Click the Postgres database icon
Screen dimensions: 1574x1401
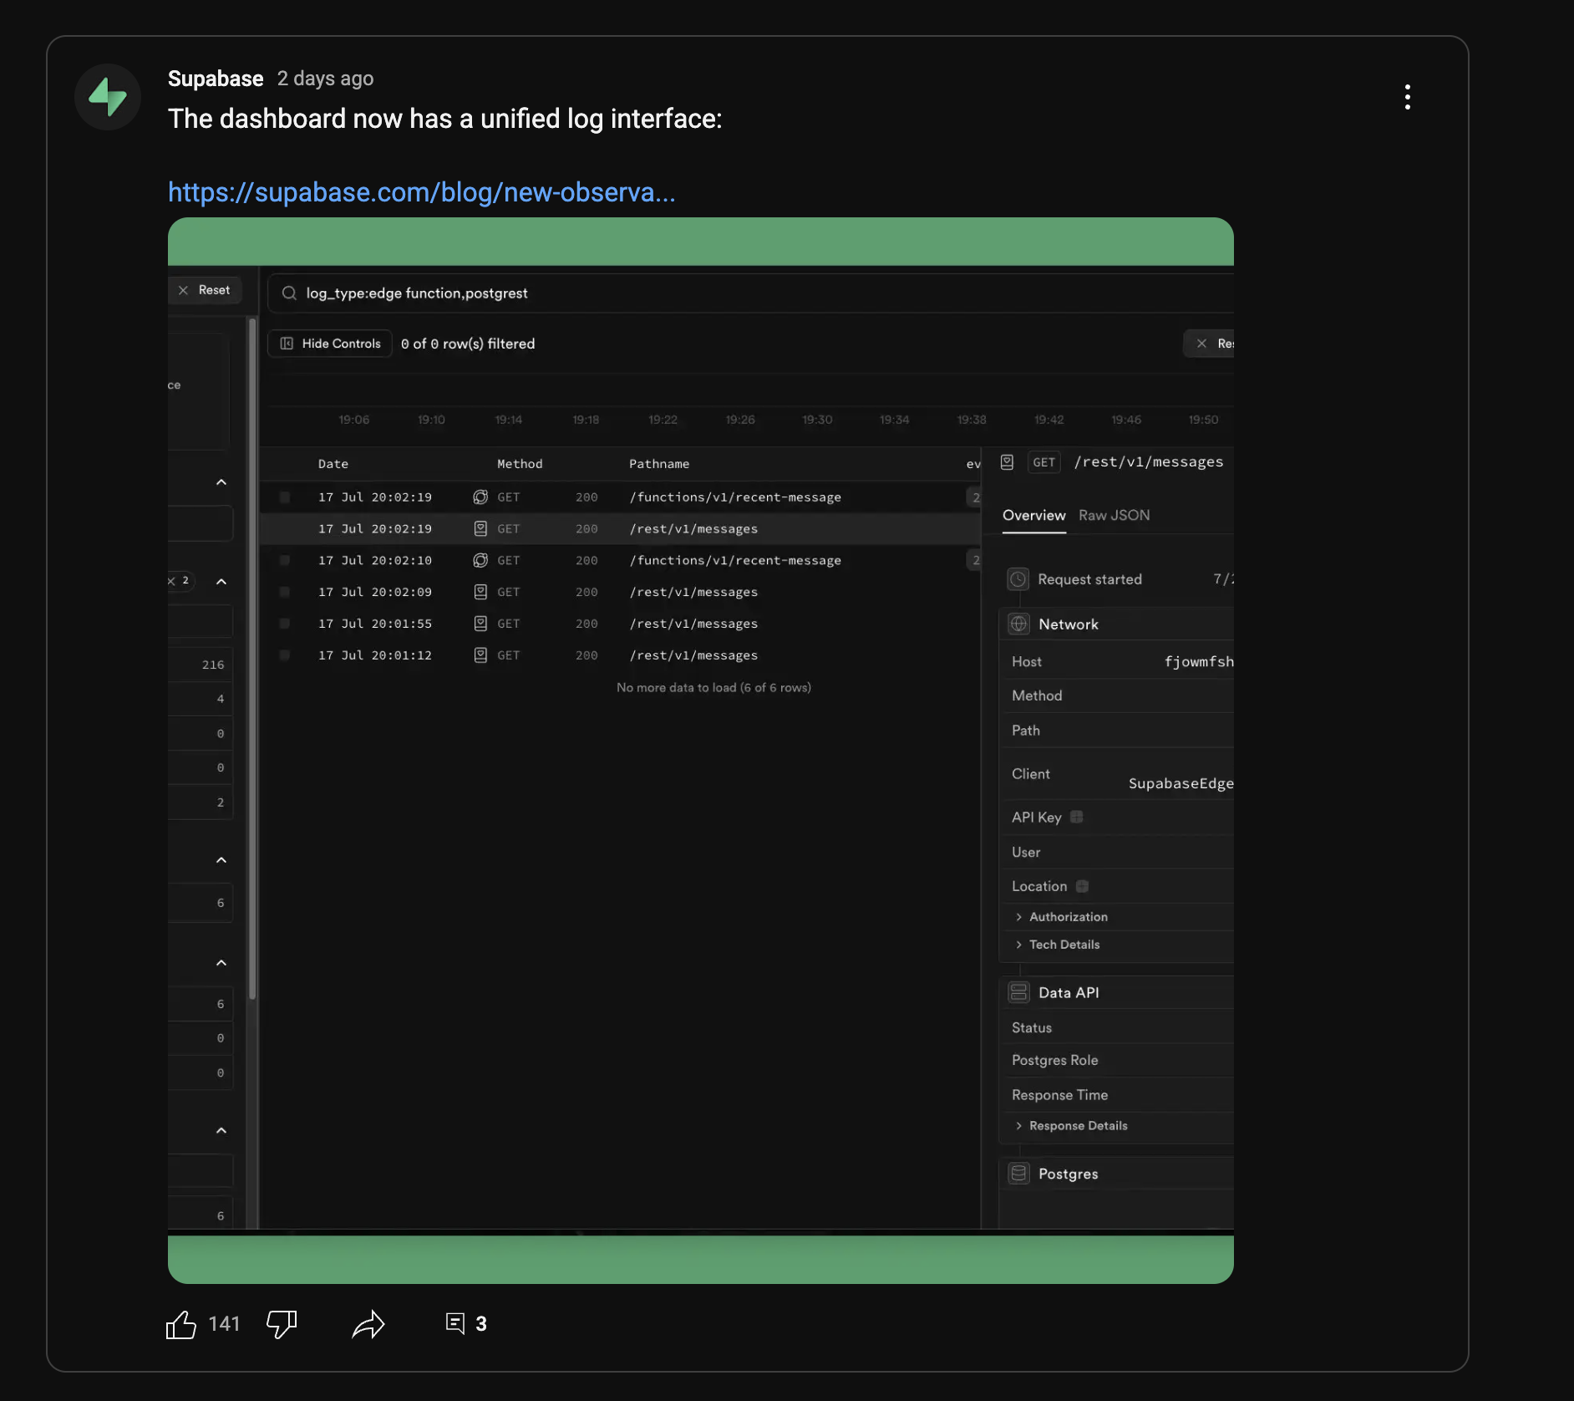point(1018,1174)
